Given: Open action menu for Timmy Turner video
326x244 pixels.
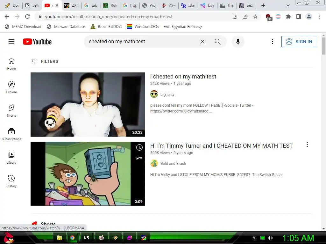Looking at the screenshot, I should (307, 145).
